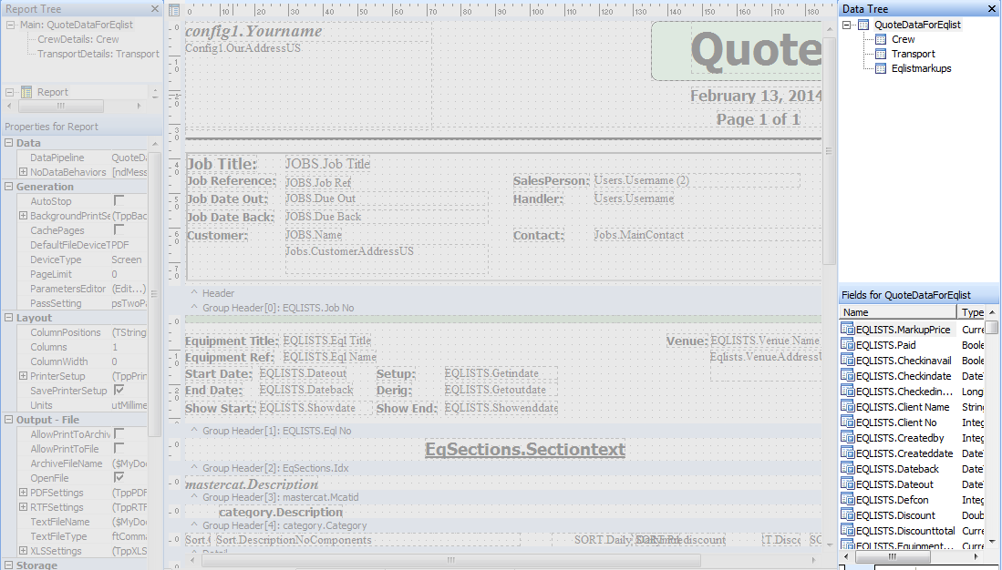This screenshot has width=1002, height=570.
Task: Click the Crew table icon in Data Tree
Action: coord(880,39)
